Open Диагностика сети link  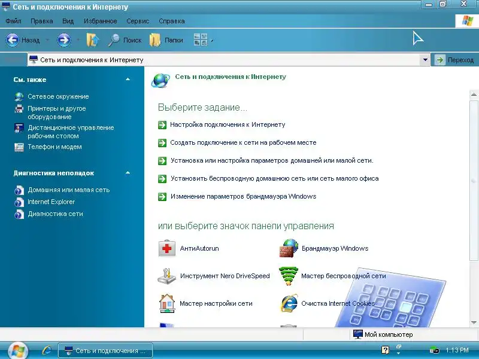pos(55,214)
